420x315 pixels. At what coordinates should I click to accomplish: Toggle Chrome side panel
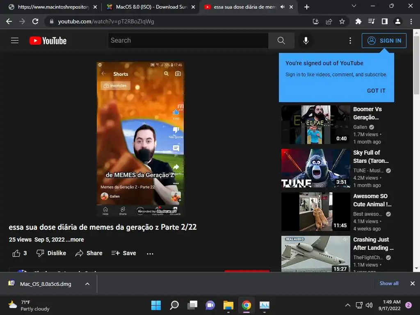(385, 21)
